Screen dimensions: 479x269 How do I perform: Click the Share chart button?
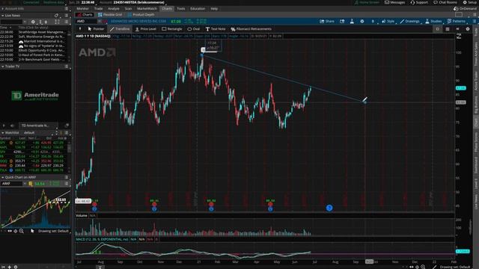[327, 22]
